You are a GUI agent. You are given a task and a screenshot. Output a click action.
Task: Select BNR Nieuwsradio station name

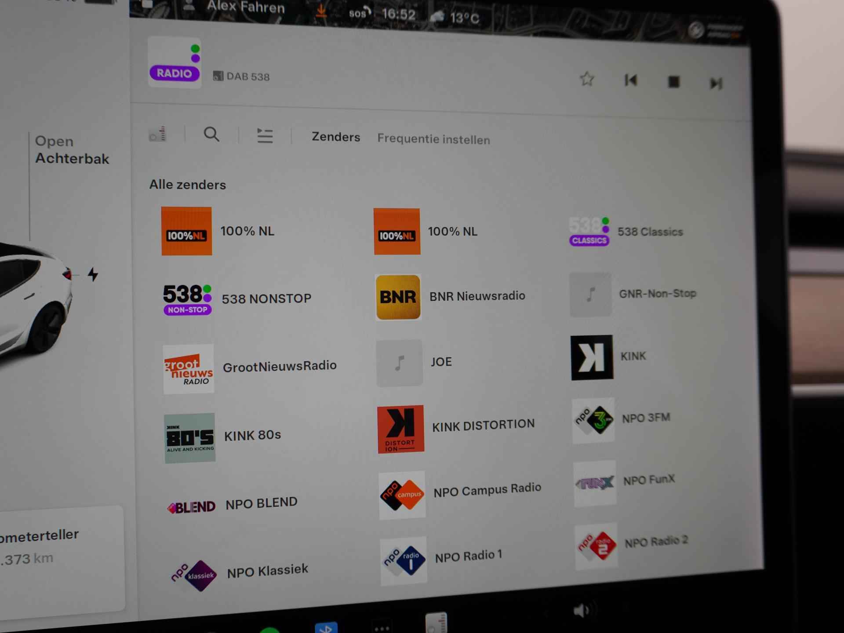pos(477,296)
